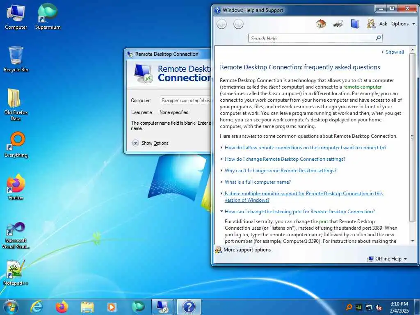Click the Ask text button
This screenshot has width=420, height=315.
click(383, 24)
